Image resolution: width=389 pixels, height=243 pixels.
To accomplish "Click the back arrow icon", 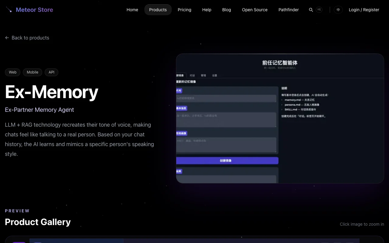I will [x=7, y=38].
